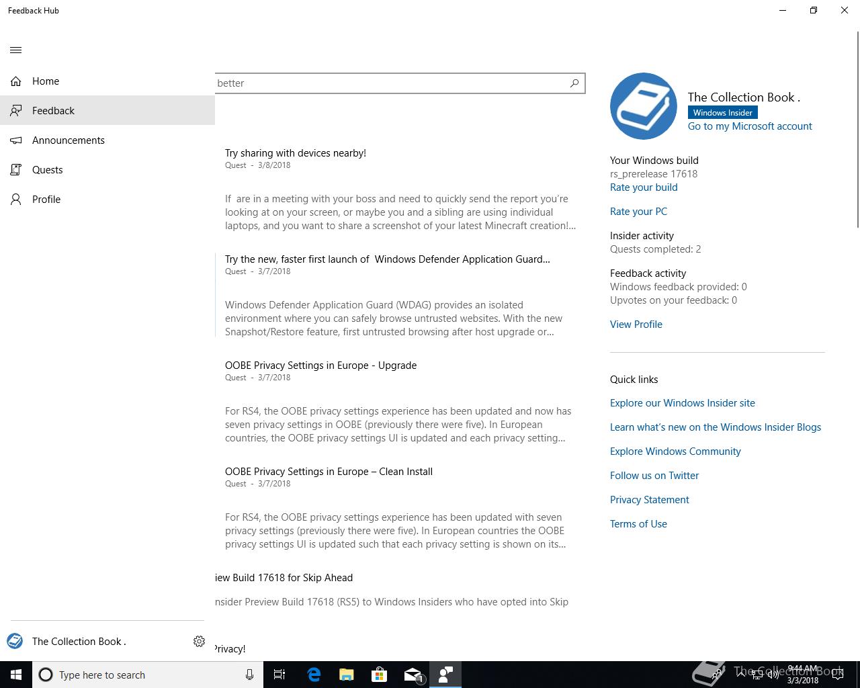
Task: Open 'OOBE Privacy Settings in Europe - Upgrade'
Action: coord(320,365)
